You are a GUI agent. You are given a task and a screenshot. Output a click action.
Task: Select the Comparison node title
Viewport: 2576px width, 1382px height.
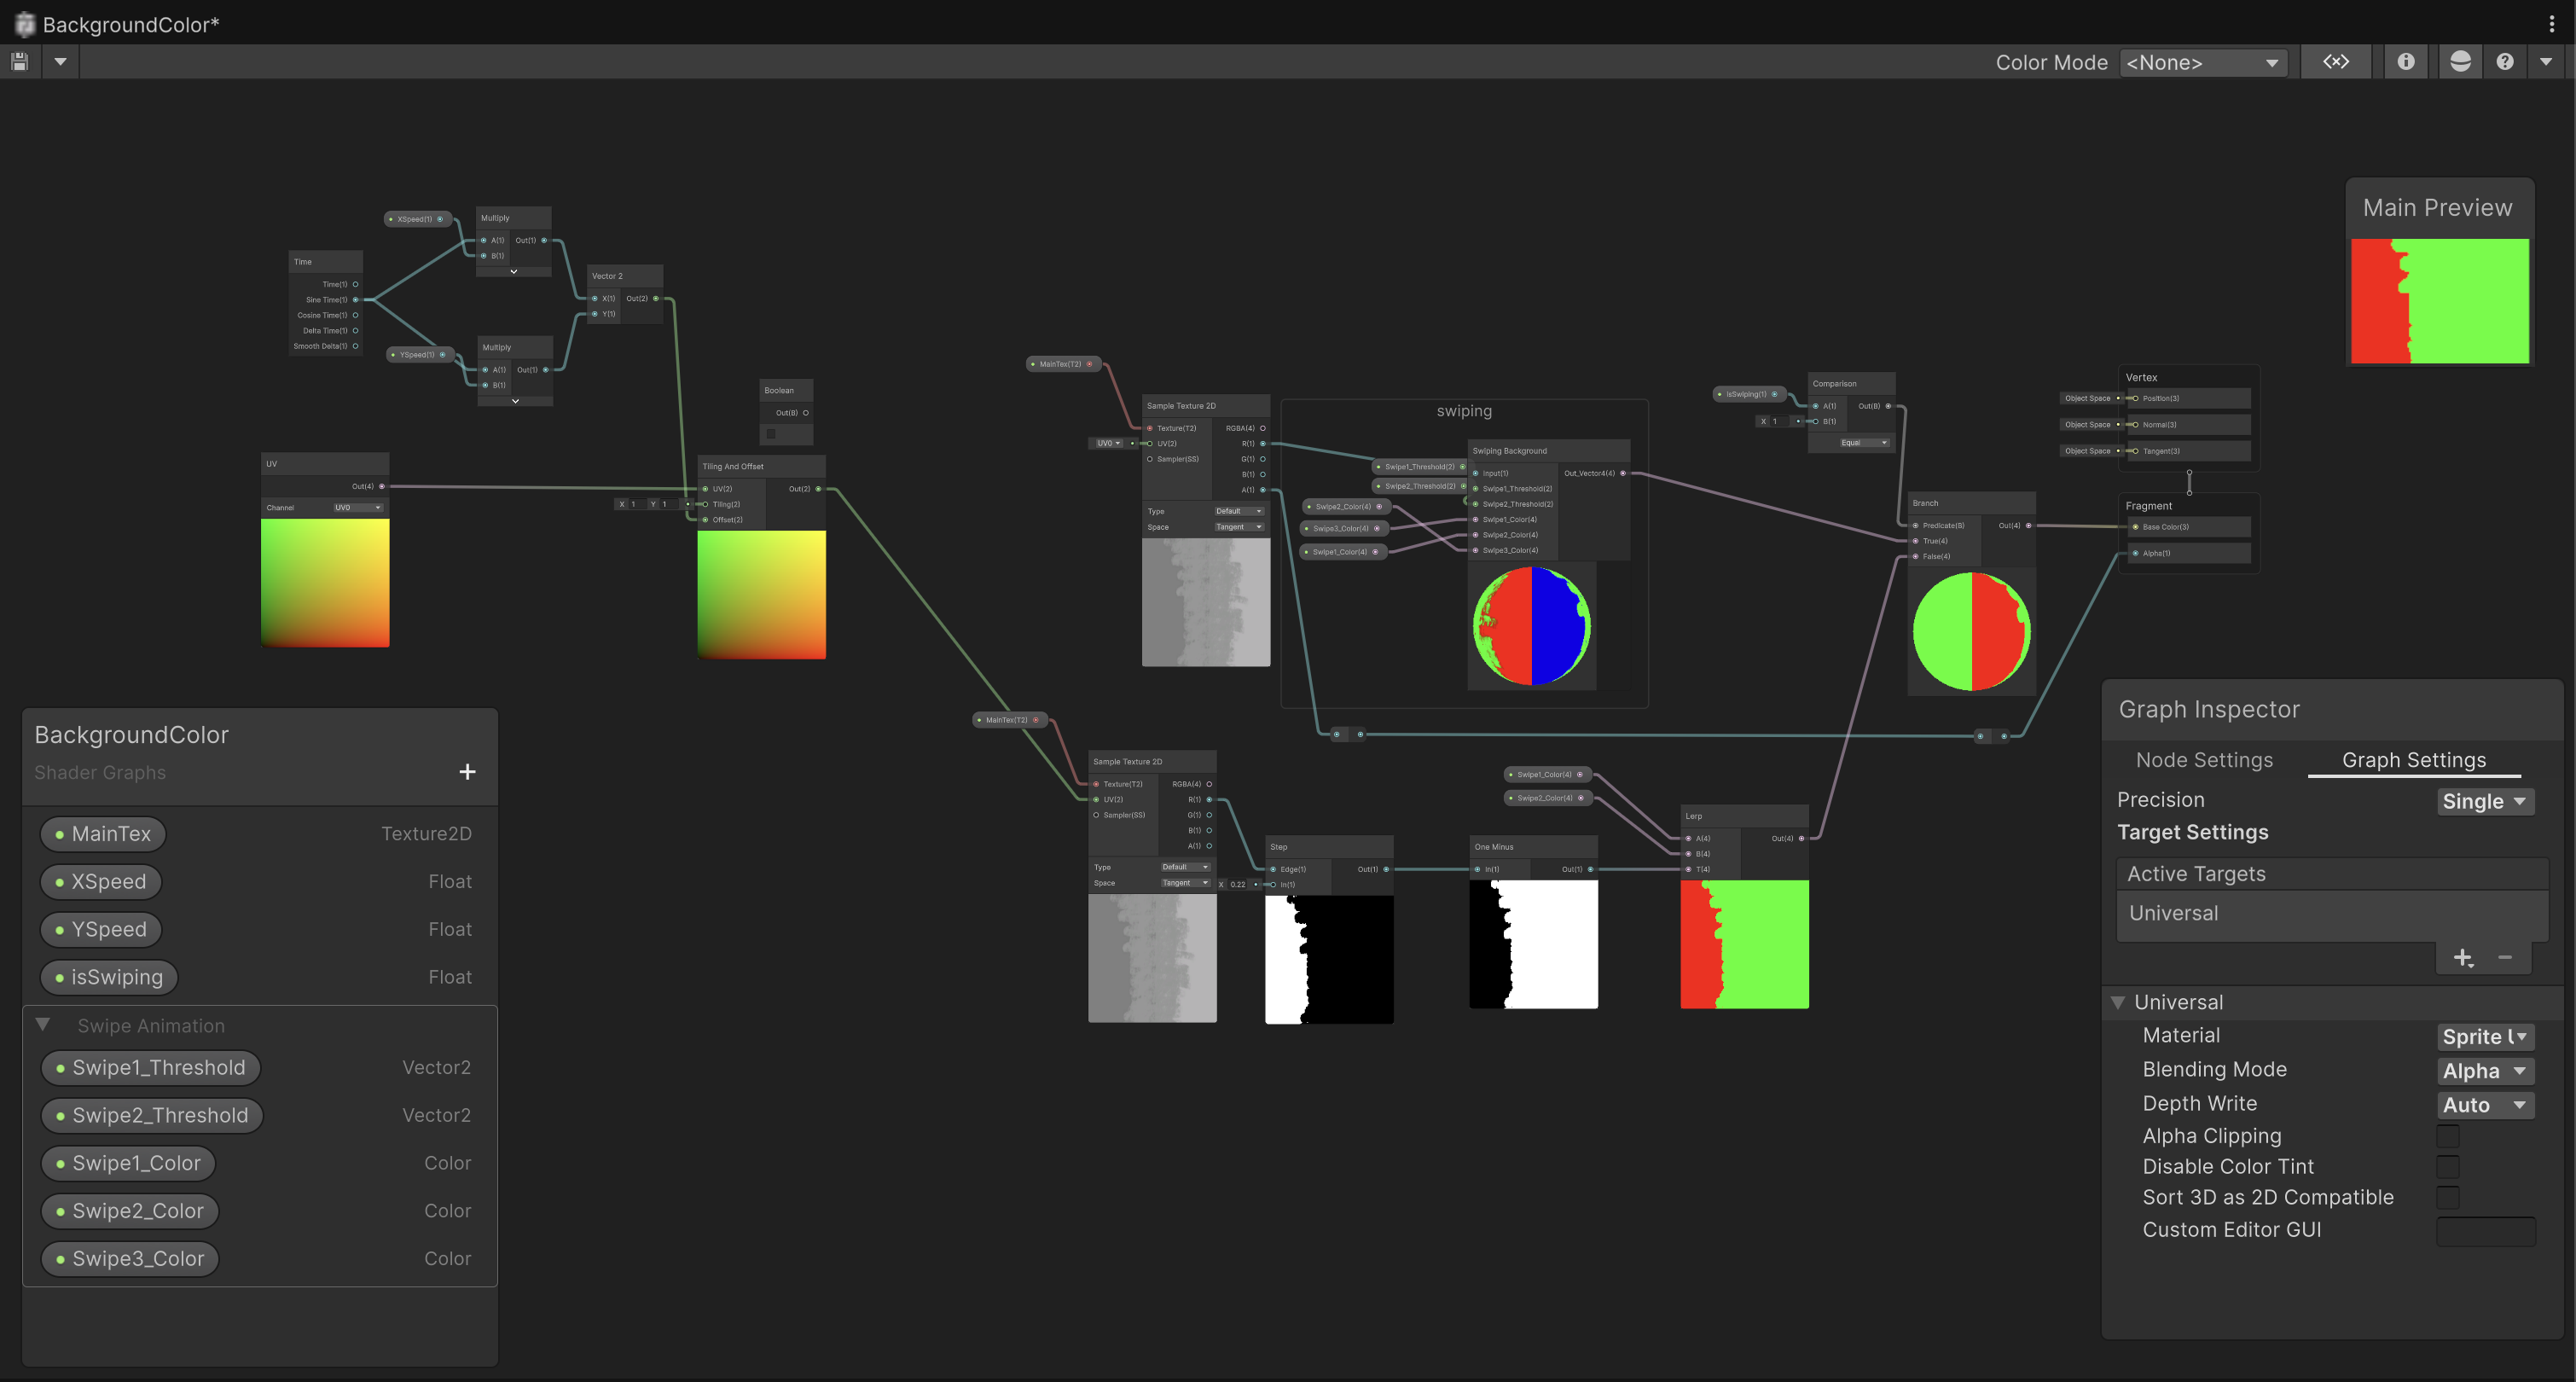(x=1835, y=384)
